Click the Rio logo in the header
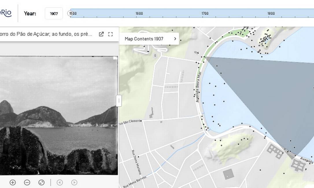 click(6, 13)
